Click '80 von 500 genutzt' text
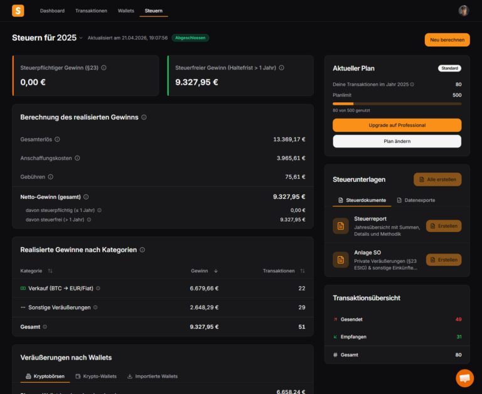 [351, 110]
